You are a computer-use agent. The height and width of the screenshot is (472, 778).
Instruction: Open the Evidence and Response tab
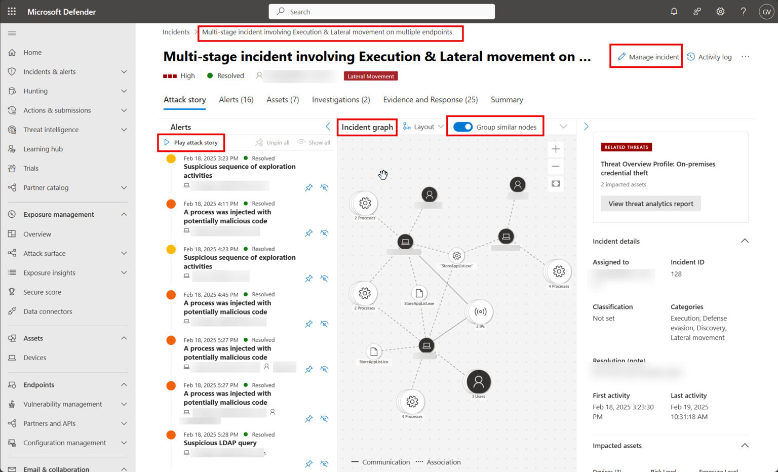pos(430,99)
